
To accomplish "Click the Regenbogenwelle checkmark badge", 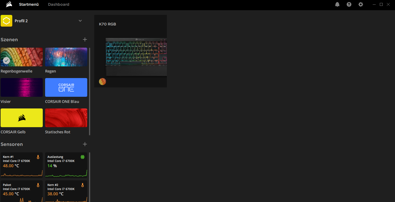I will (6, 61).
